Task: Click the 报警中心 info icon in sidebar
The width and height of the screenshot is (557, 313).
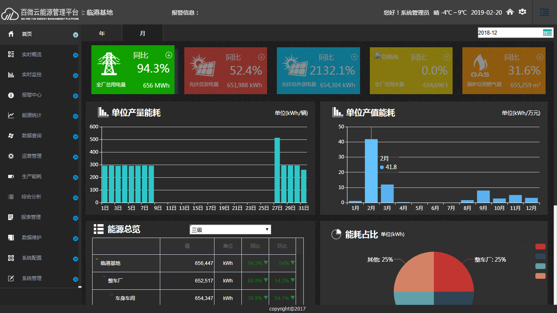Action: [x=11, y=95]
